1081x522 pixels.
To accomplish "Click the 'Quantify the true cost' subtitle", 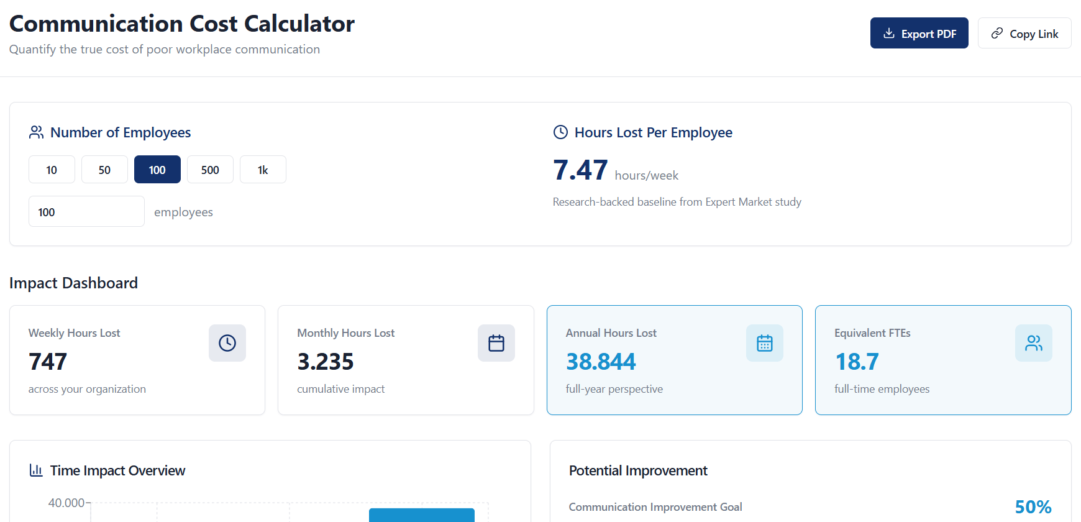I will [x=165, y=49].
